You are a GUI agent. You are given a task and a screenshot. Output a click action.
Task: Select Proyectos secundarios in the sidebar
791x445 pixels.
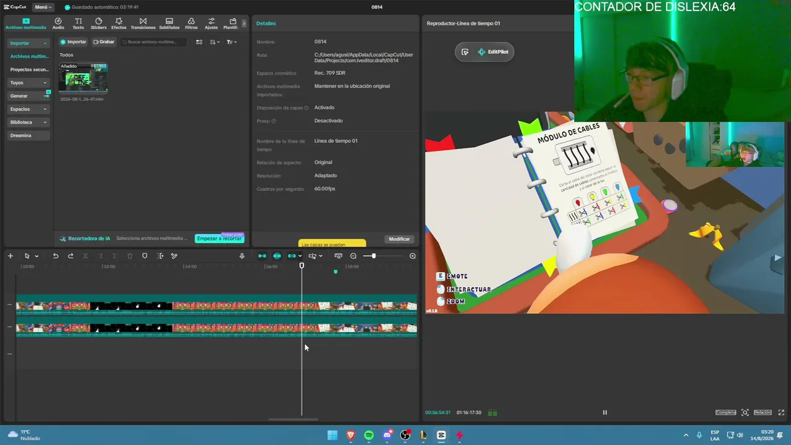click(x=29, y=70)
